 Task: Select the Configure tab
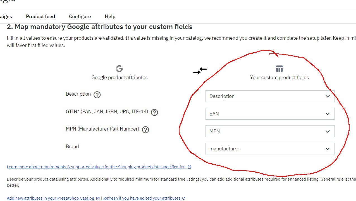[x=80, y=16]
